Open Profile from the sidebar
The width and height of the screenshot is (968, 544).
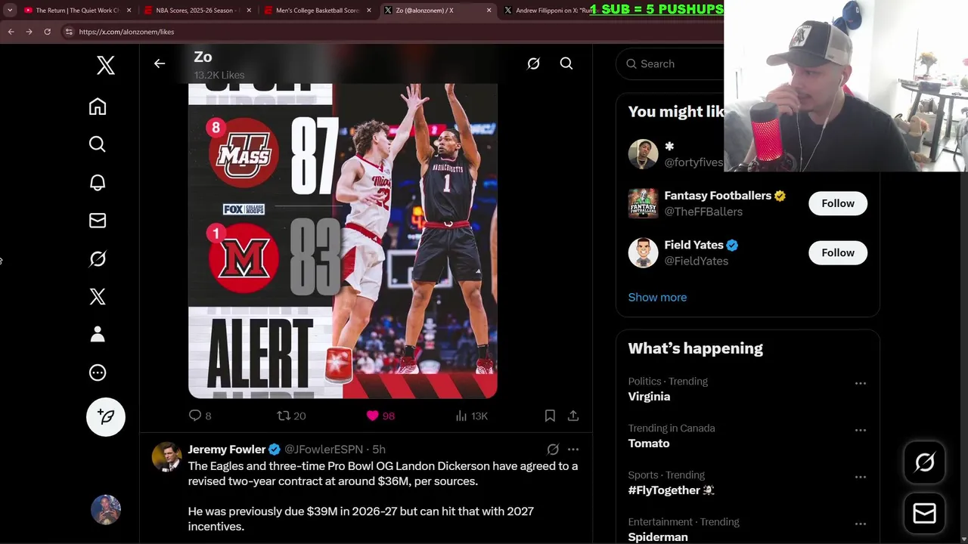tap(98, 334)
